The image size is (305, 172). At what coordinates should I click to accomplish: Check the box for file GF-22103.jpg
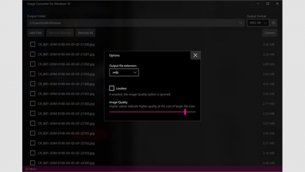(33, 153)
